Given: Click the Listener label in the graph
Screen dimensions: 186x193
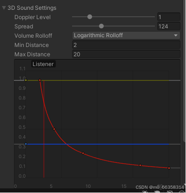Looking at the screenshot, I should 43,64.
